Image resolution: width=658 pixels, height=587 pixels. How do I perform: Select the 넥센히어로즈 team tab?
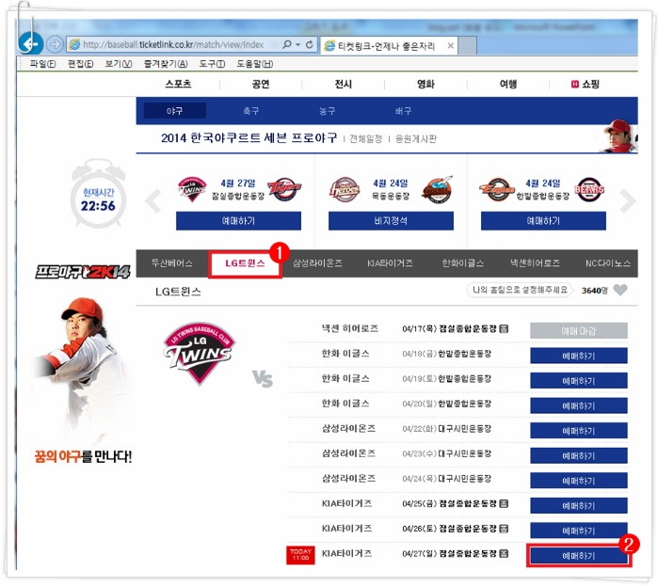click(x=535, y=262)
